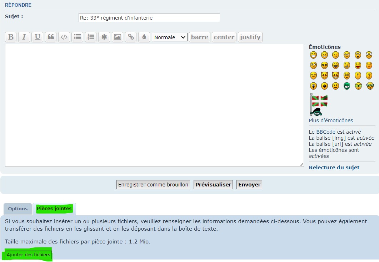Toggle bold text formatting
The image size is (379, 262).
(11, 37)
